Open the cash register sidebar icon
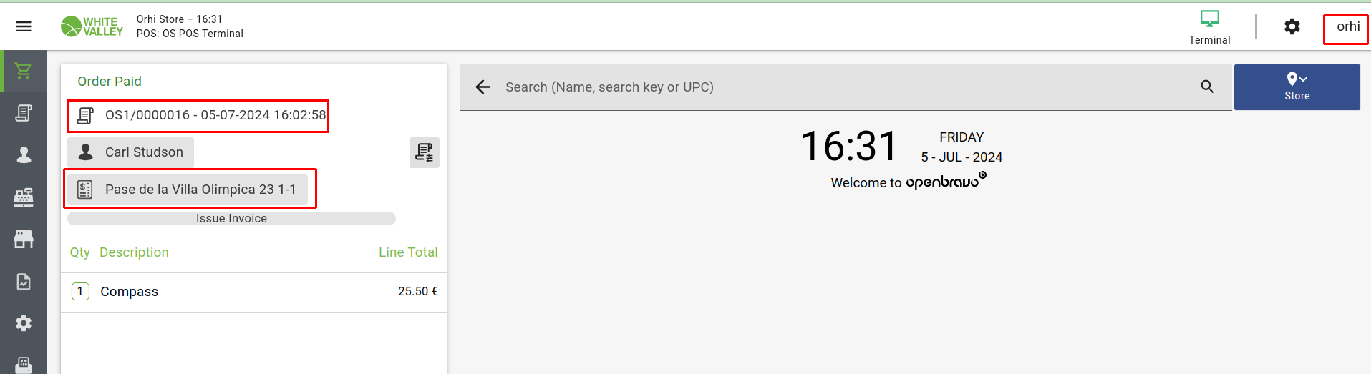Viewport: 1371px width, 374px height. 24,197
